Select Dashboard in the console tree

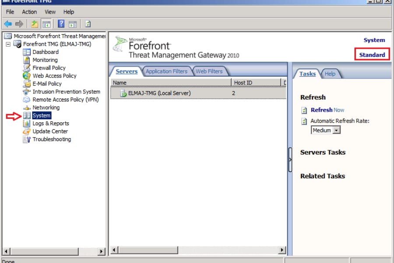(x=46, y=52)
